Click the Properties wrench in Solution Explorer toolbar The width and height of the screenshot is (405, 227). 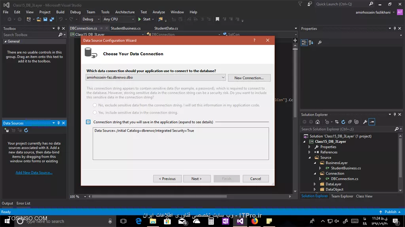pyautogui.click(x=365, y=122)
